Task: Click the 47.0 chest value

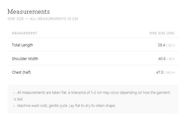Action: tap(160, 72)
